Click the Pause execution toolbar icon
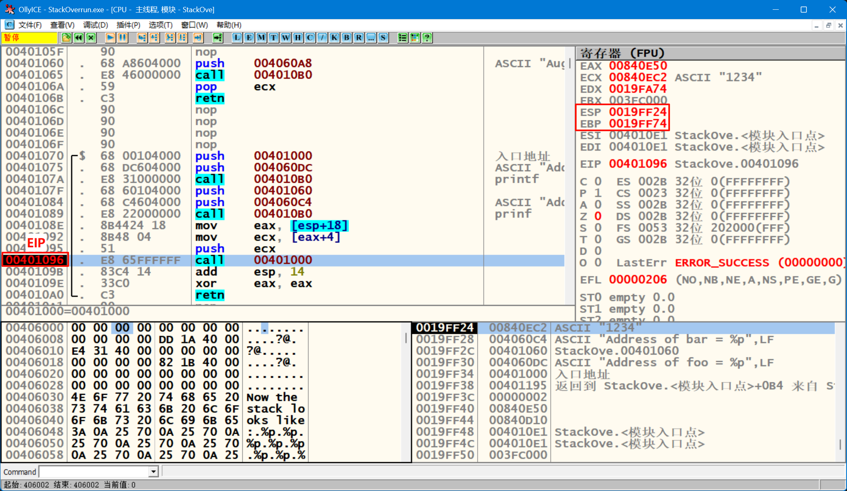The height and width of the screenshot is (491, 847). [123, 38]
